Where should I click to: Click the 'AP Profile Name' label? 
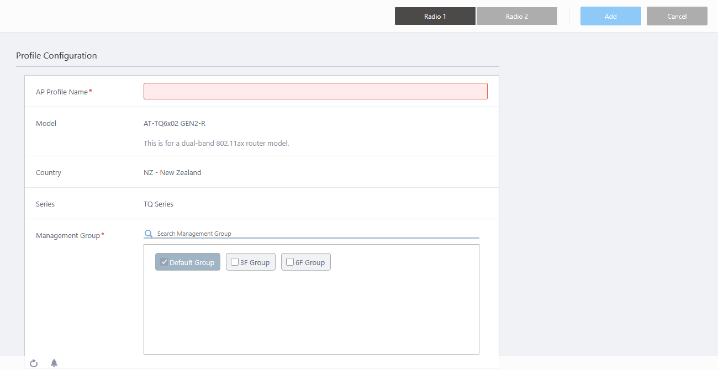62,92
